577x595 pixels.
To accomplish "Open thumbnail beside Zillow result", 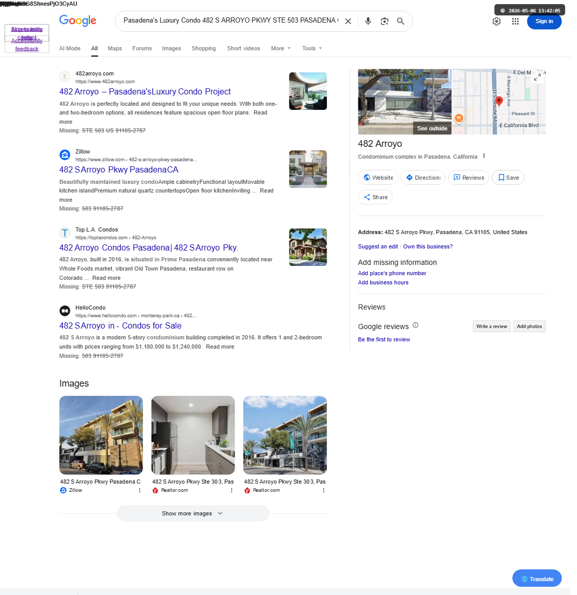I will click(307, 169).
